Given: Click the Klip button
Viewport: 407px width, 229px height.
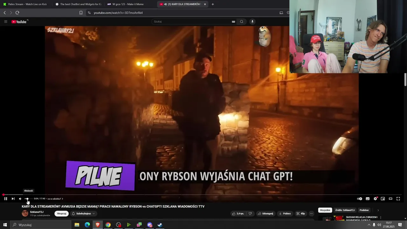Looking at the screenshot, I should (x=300, y=213).
